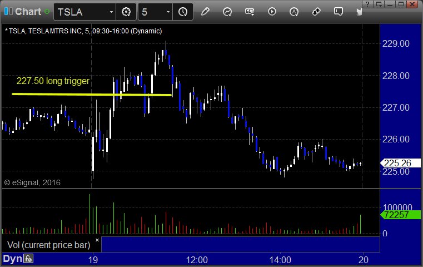Toggle the Dyn scaling lock icon
Image resolution: width=423 pixels, height=267 pixels.
coord(28,259)
